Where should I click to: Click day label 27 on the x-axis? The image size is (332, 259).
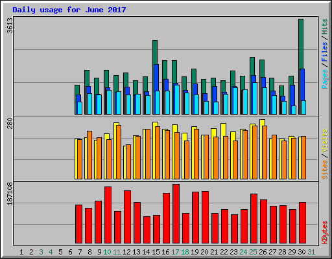(x=272, y=252)
